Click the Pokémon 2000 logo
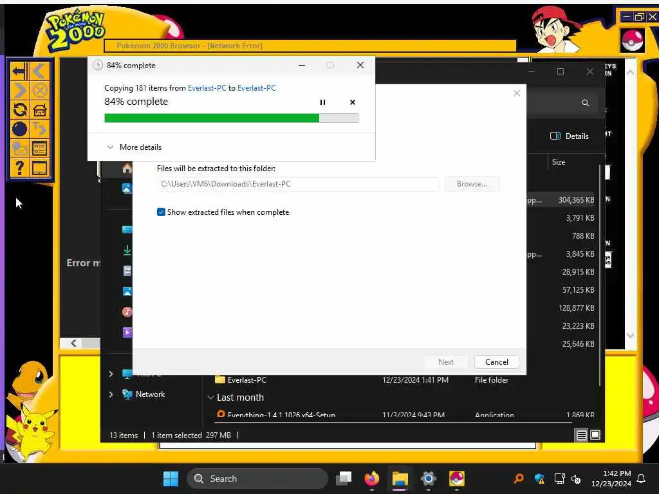Viewport: 659px width, 494px height. 76,30
